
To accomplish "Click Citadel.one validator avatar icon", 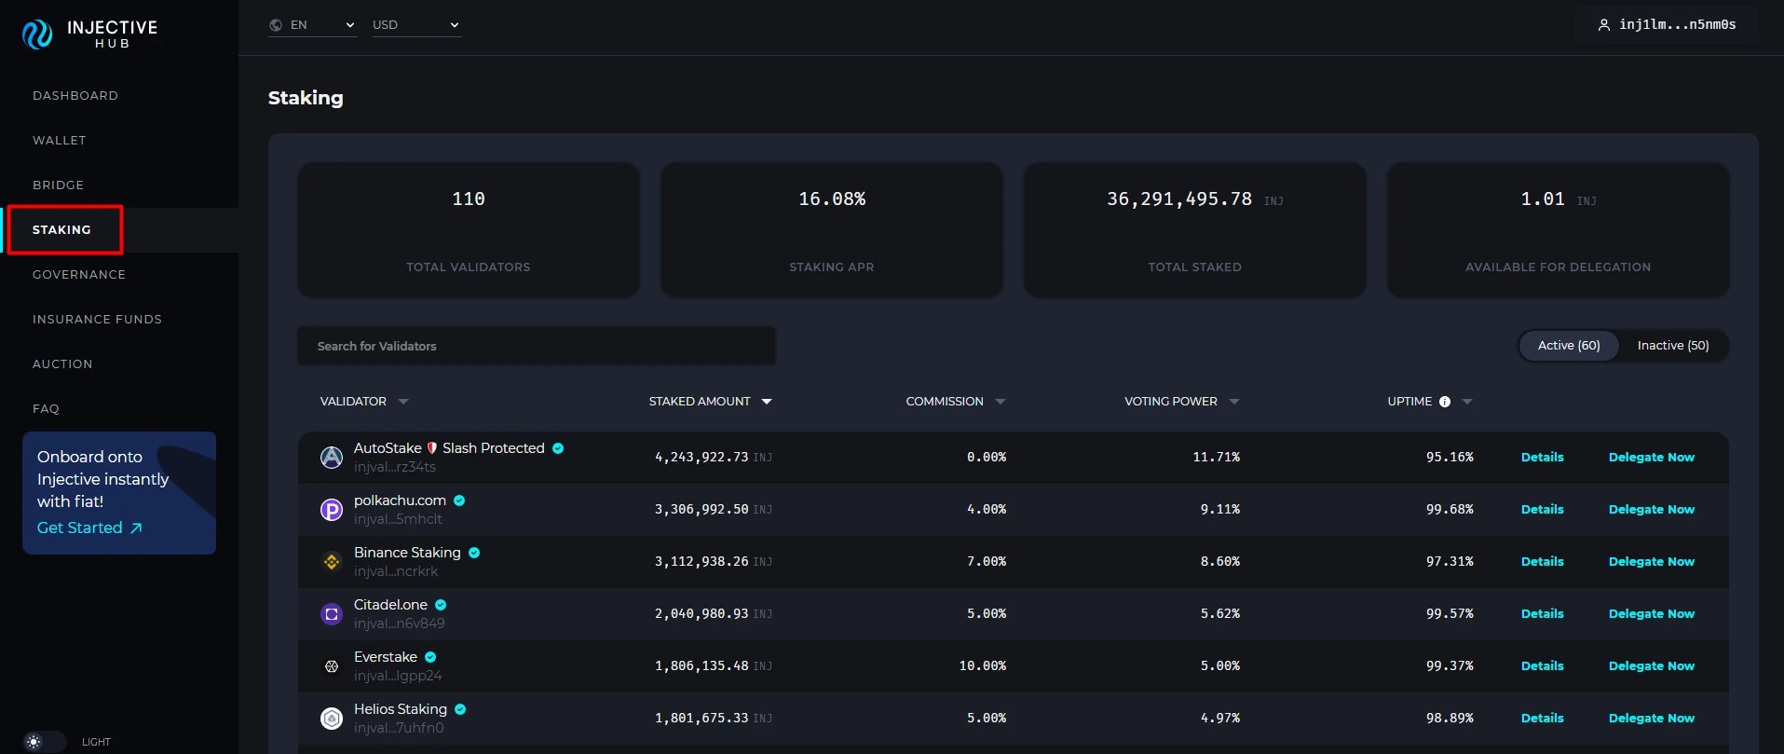I will click(x=332, y=614).
